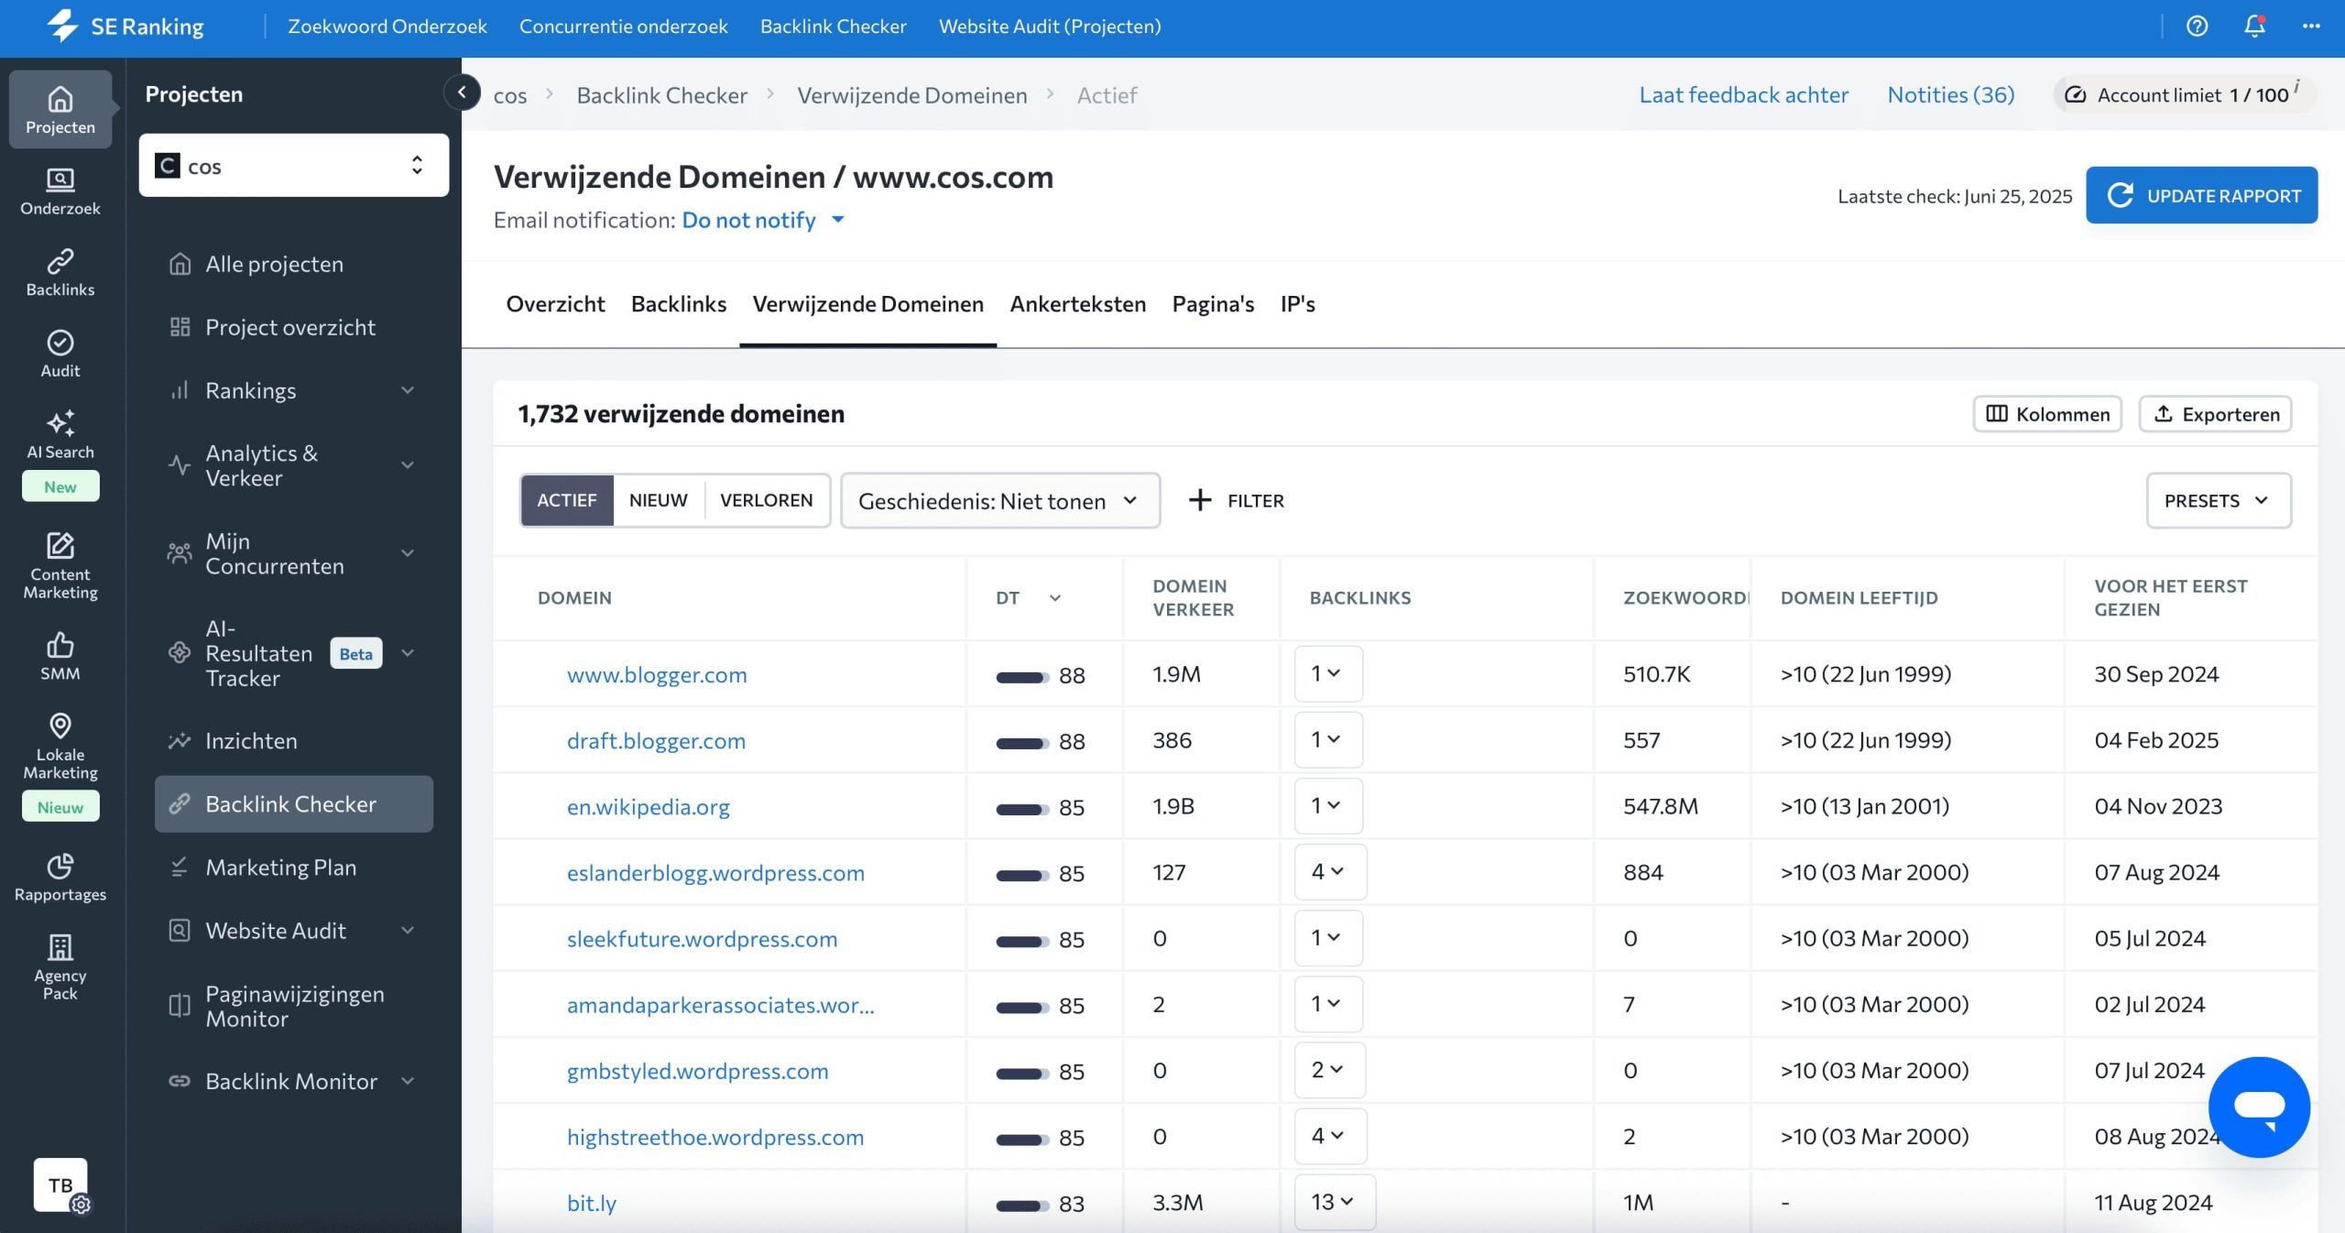
Task: Open the Do not notify dropdown
Action: click(x=763, y=220)
